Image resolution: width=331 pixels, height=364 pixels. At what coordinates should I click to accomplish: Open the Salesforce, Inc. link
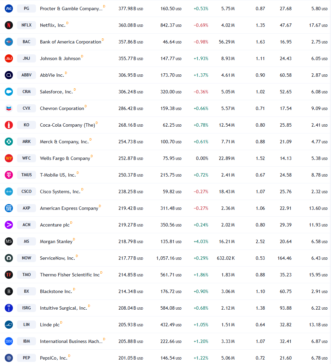point(56,92)
